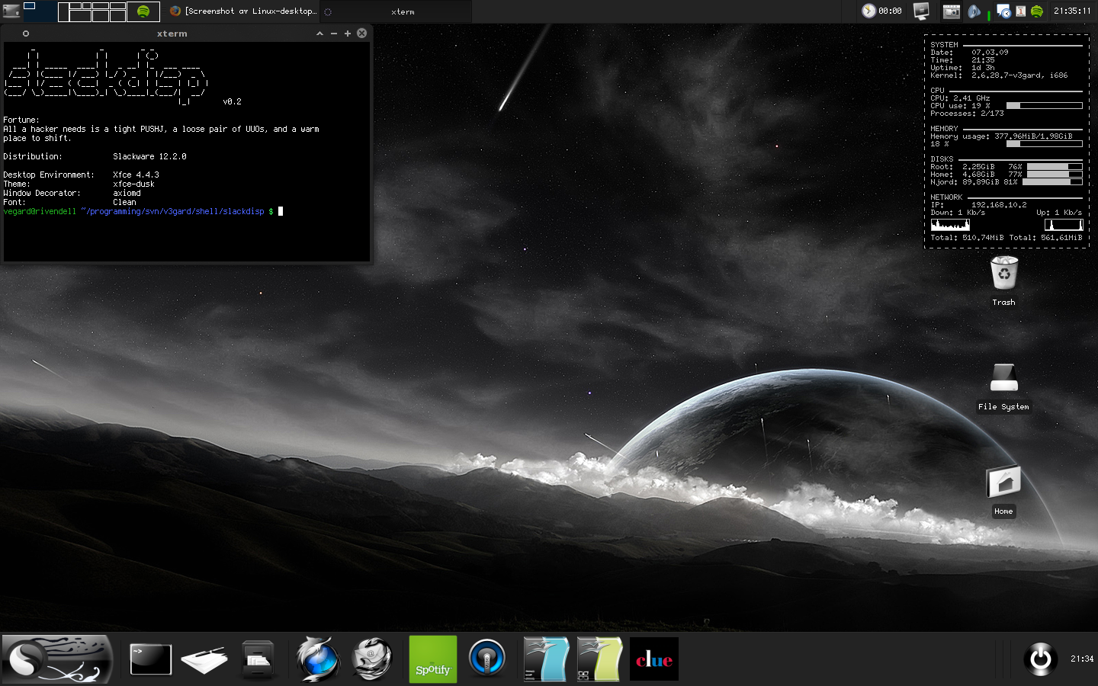This screenshot has height=686, width=1098.
Task: Click the "axiomd" window decorator text
Action: click(127, 193)
